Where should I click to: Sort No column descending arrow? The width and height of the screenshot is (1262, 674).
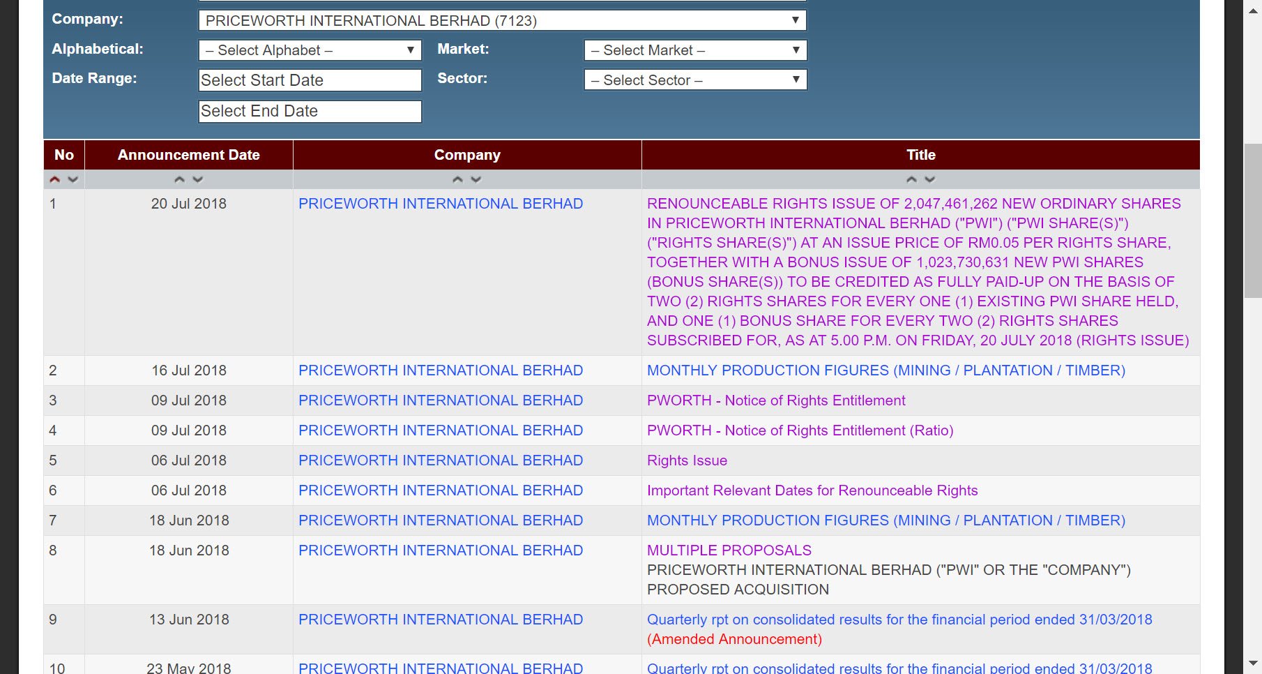(73, 179)
